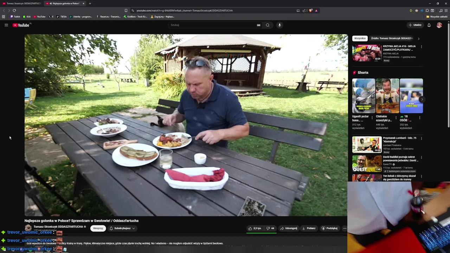Open the account avatar menu
Viewport: 450px width, 253px height.
click(439, 25)
